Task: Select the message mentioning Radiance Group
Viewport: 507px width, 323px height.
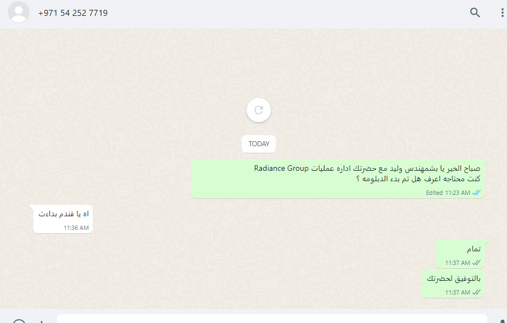Action: [x=338, y=178]
